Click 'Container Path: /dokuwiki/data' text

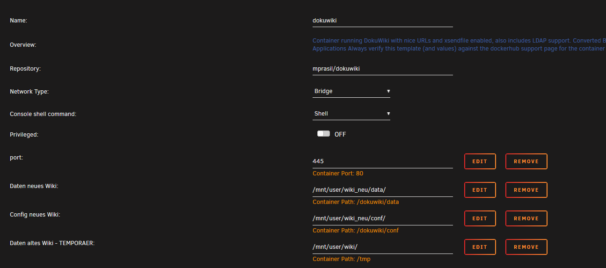click(356, 202)
